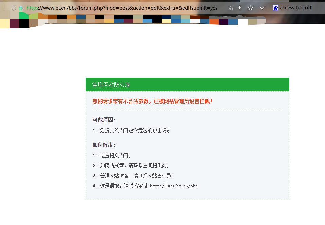The image size is (325, 225).
Task: Click the 如何解决 heading
Action: 104,145
